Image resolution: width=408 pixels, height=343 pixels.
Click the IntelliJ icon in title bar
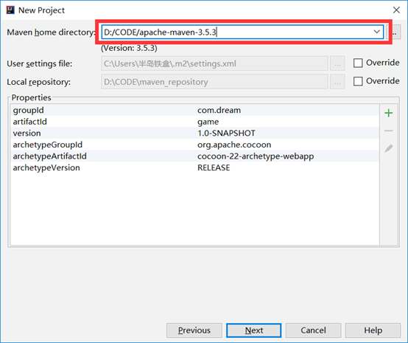pyautogui.click(x=10, y=10)
